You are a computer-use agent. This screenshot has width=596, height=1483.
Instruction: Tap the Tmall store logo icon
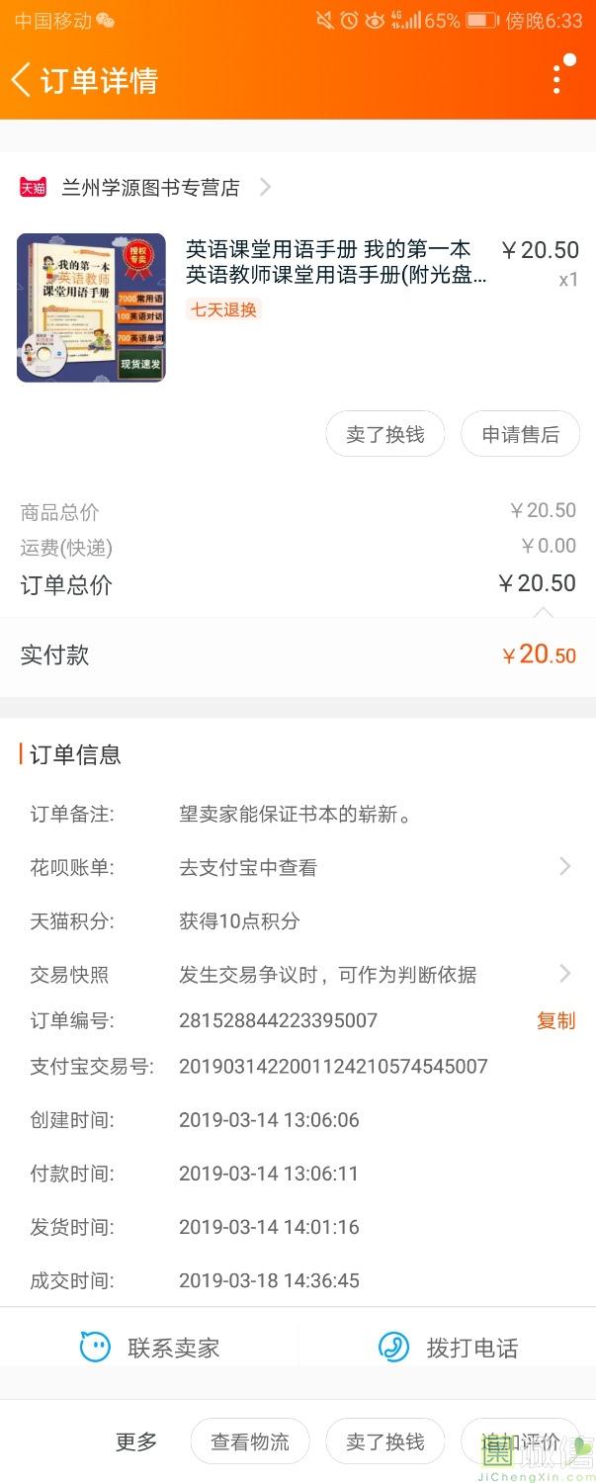pos(33,187)
